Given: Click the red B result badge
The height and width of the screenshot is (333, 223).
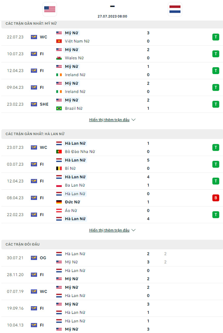Looking at the screenshot, I should [215, 198].
